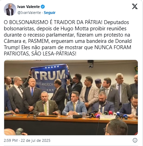The height and width of the screenshot is (146, 143).
Task: Open the @IvanValente handle link
Action: point(29,13)
